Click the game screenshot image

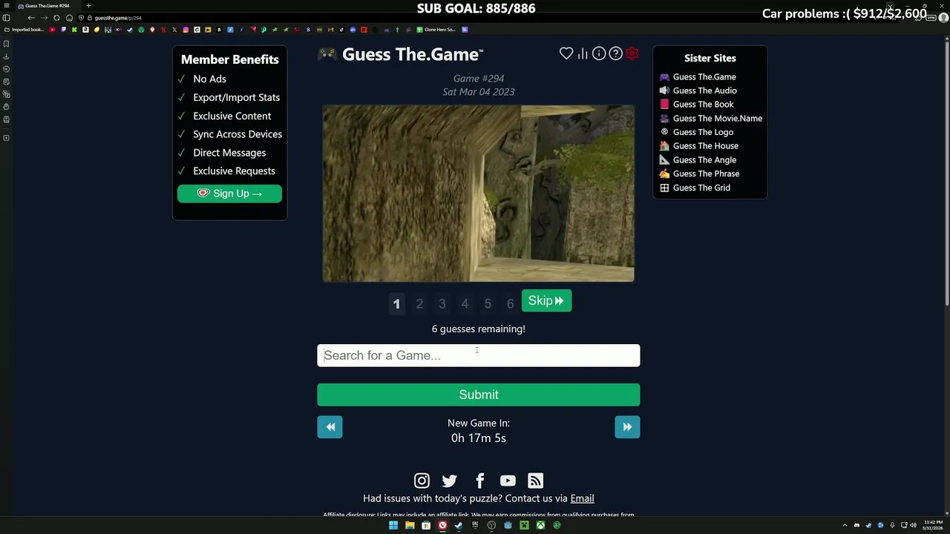coord(479,194)
